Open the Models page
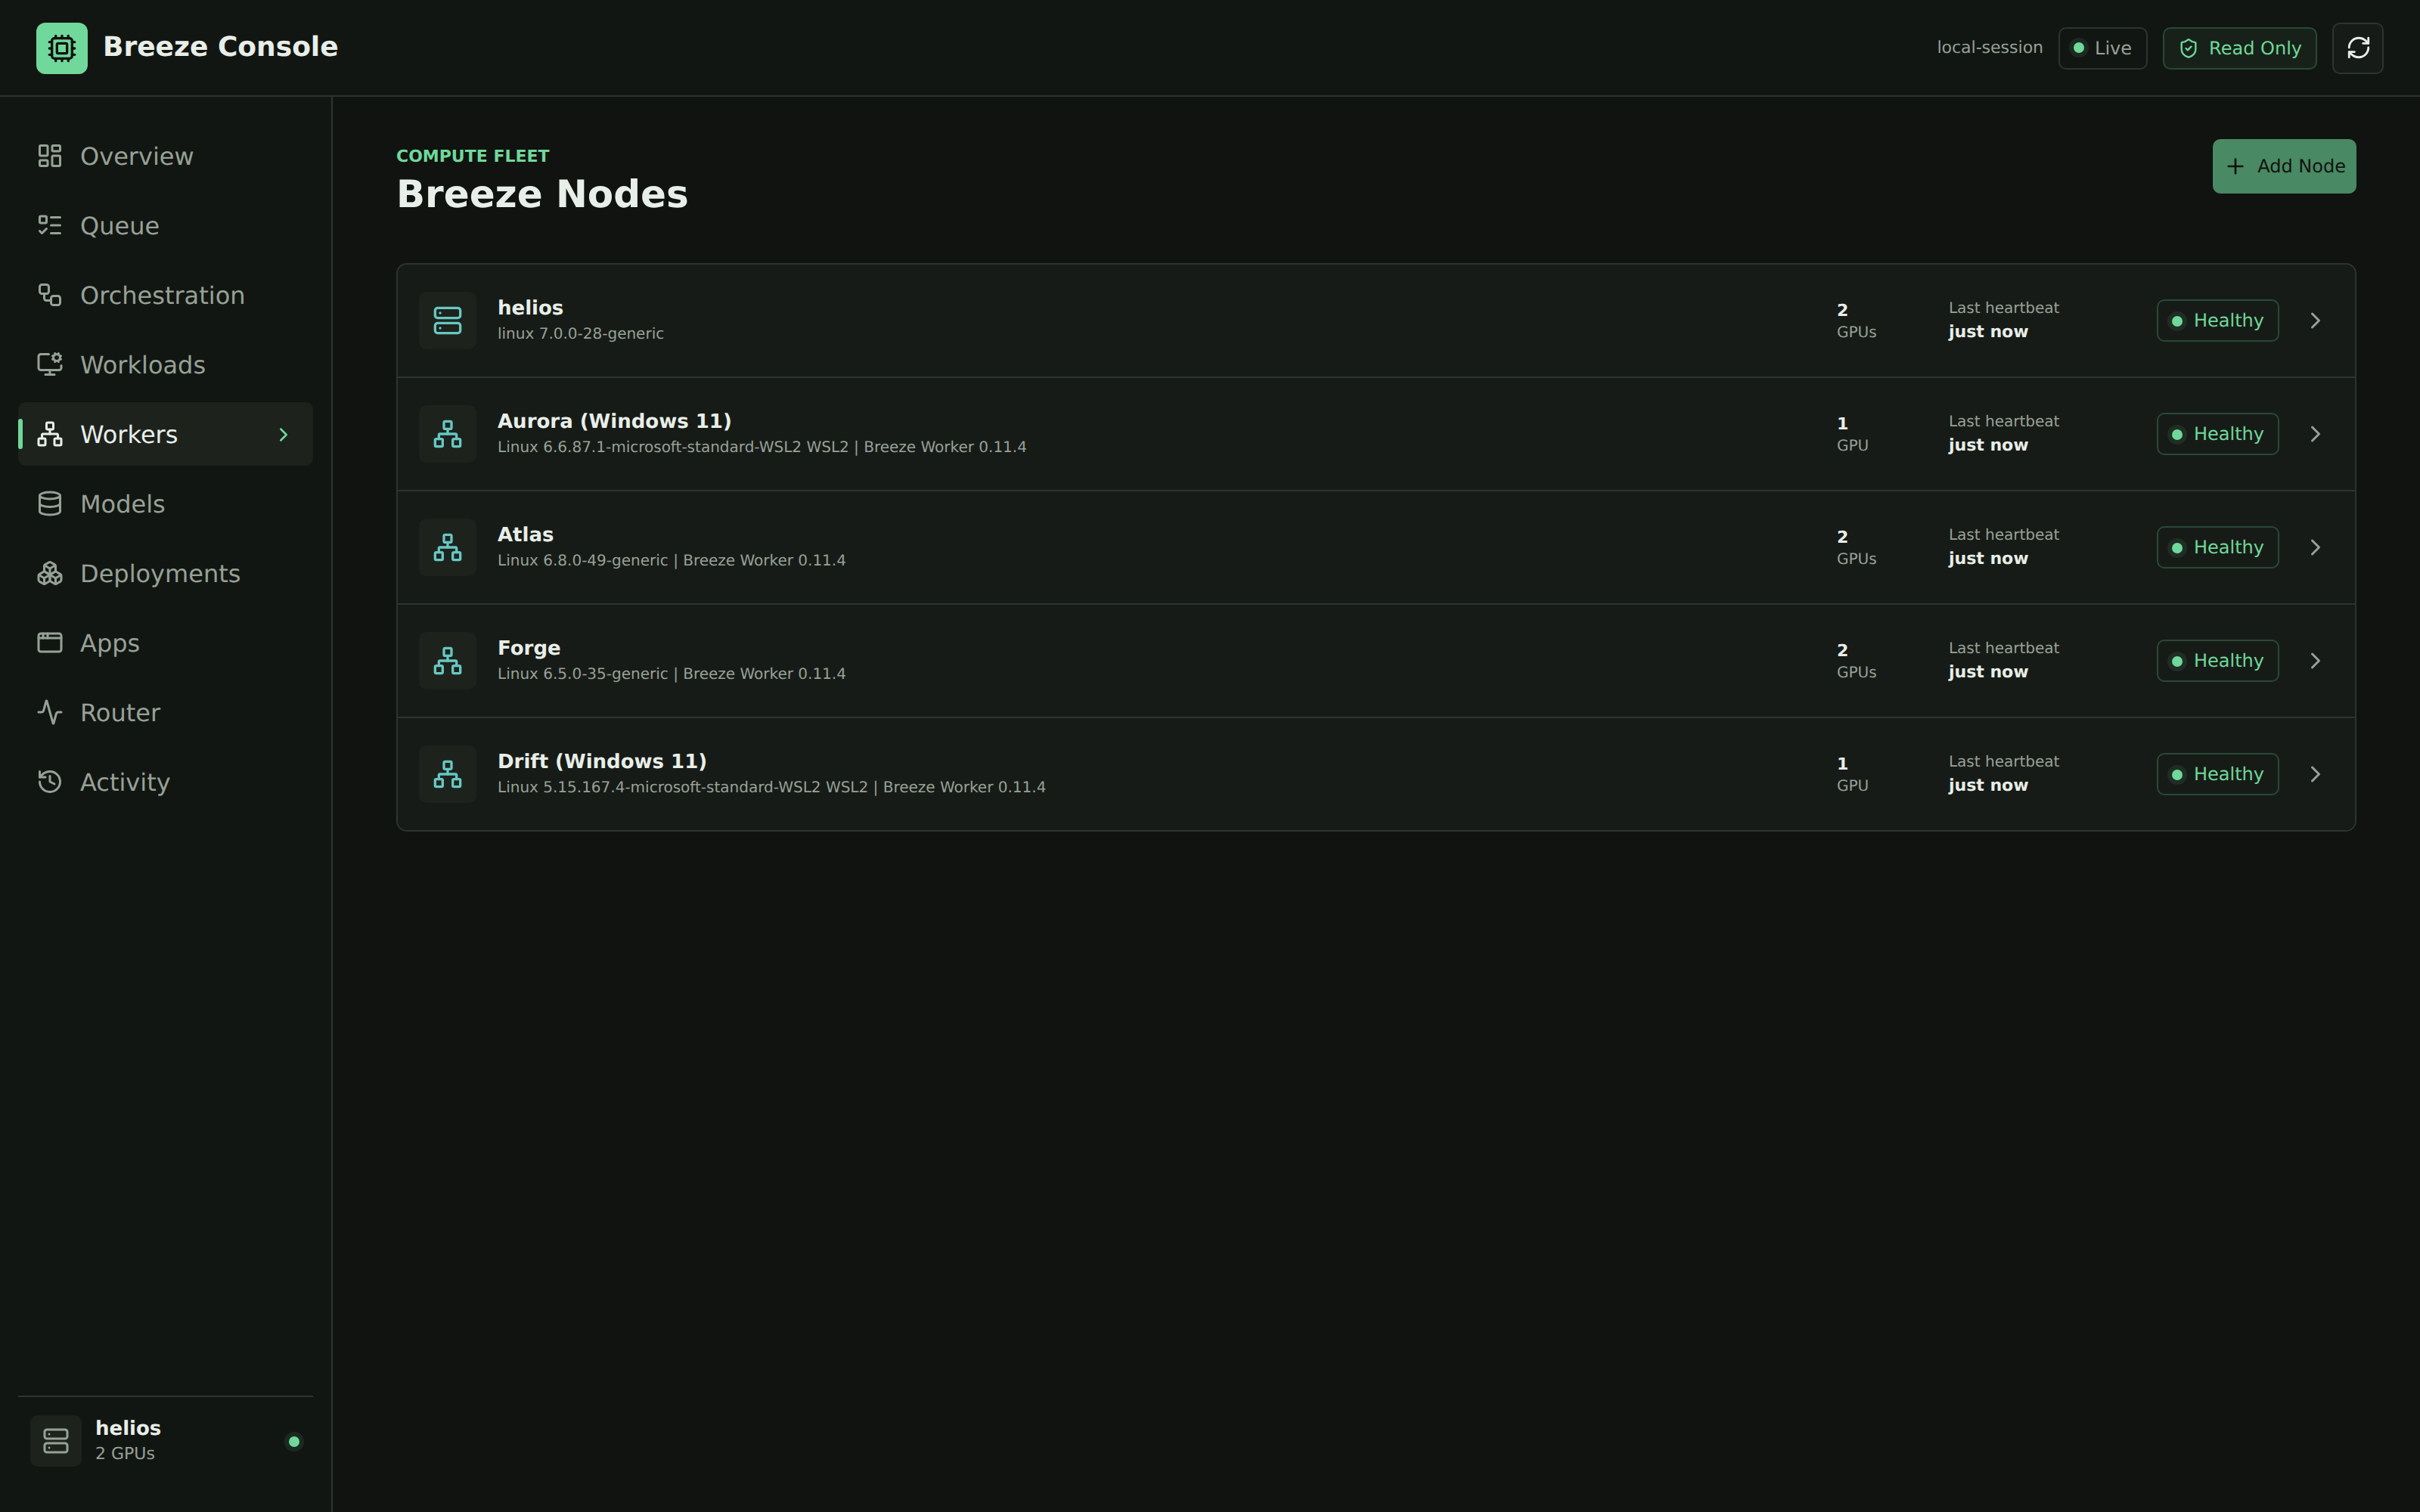2420x1512 pixels. [x=166, y=504]
